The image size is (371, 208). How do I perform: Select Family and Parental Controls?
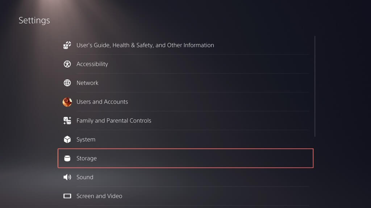(114, 121)
